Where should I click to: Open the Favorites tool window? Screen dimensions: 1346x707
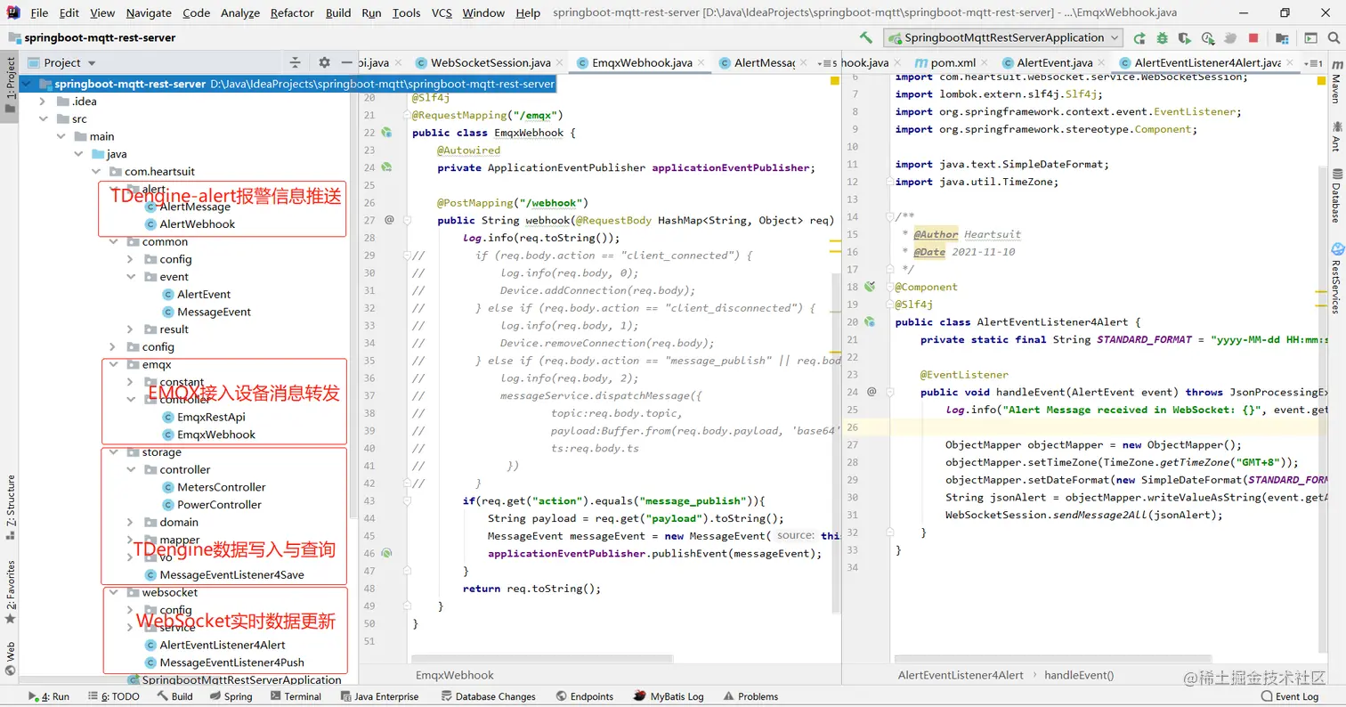pos(10,591)
